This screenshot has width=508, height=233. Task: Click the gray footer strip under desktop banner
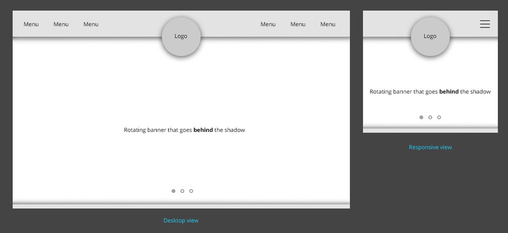pyautogui.click(x=181, y=206)
